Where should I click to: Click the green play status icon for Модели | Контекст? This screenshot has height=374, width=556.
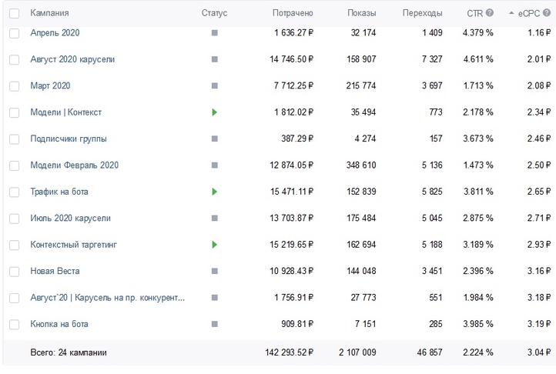coord(214,112)
